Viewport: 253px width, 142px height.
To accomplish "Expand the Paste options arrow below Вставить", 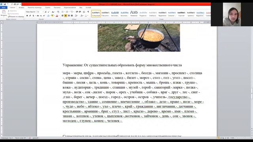I will pyautogui.click(x=4, y=16).
